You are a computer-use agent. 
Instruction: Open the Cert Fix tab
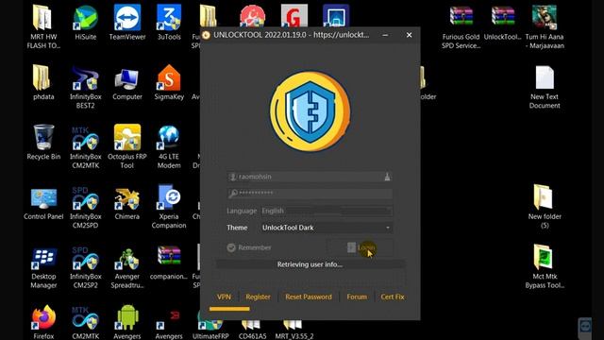click(x=393, y=297)
